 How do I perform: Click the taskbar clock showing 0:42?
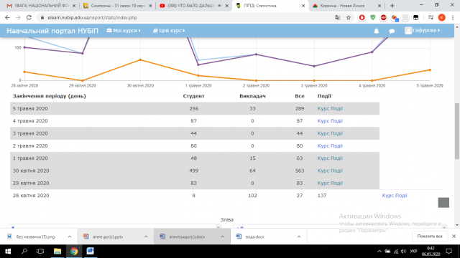point(431,252)
